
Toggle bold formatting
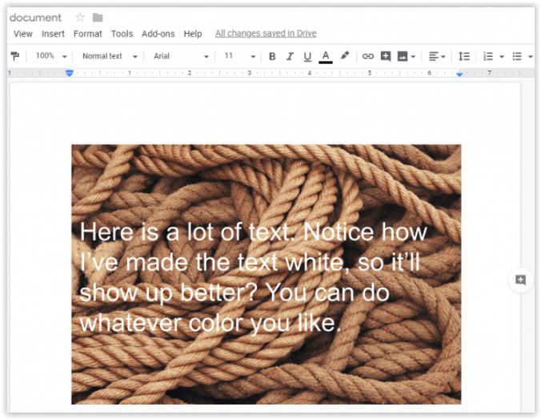pyautogui.click(x=272, y=56)
